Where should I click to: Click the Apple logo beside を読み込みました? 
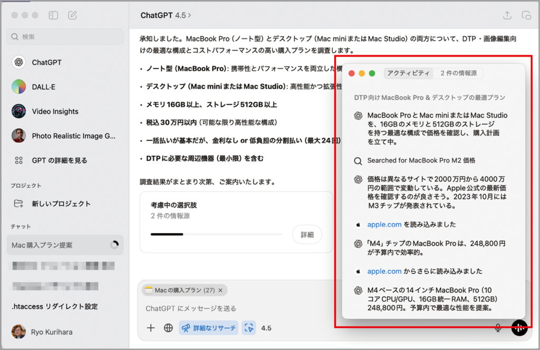tap(358, 224)
